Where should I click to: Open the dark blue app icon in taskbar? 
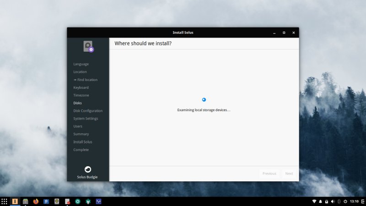[98, 201]
